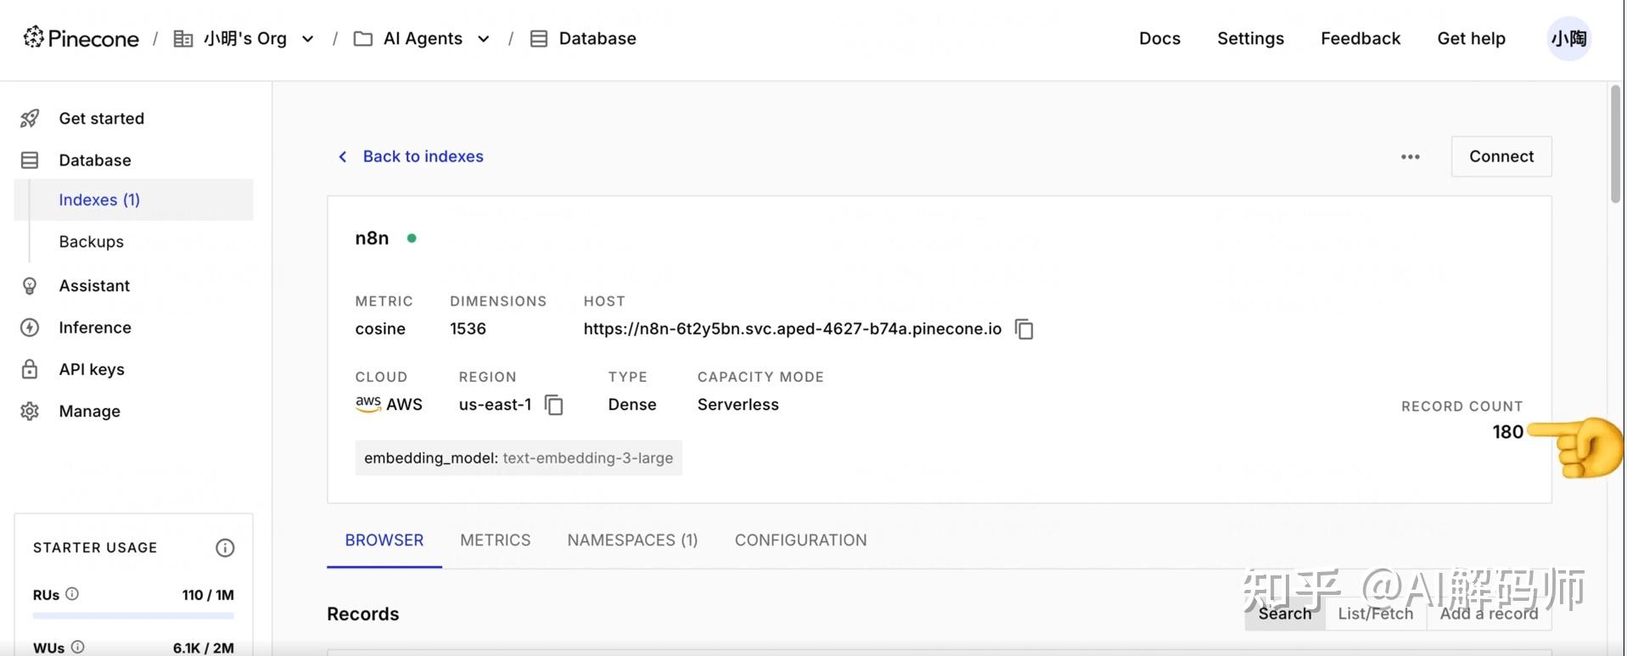Screen dimensions: 1627x656
Task: Expand the AI Agents project dropdown
Action: (x=484, y=39)
